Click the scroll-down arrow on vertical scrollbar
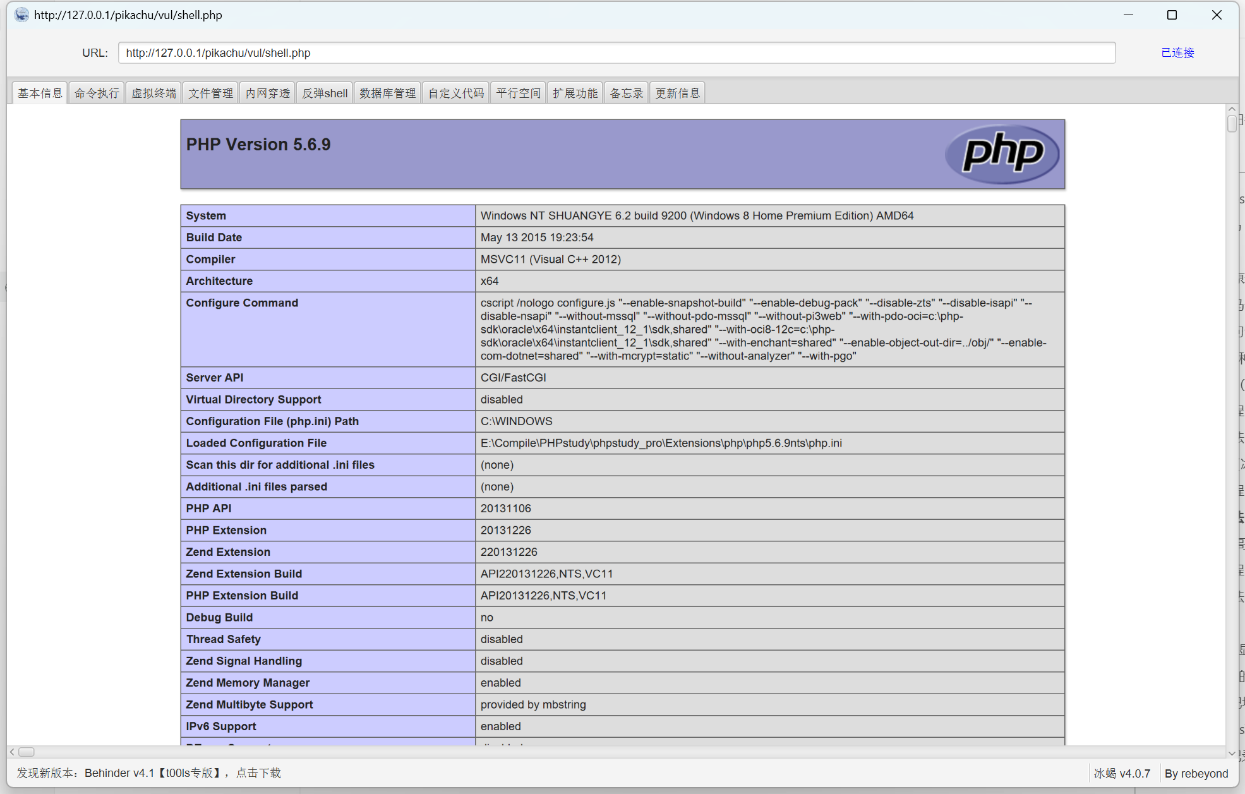 pyautogui.click(x=1232, y=753)
